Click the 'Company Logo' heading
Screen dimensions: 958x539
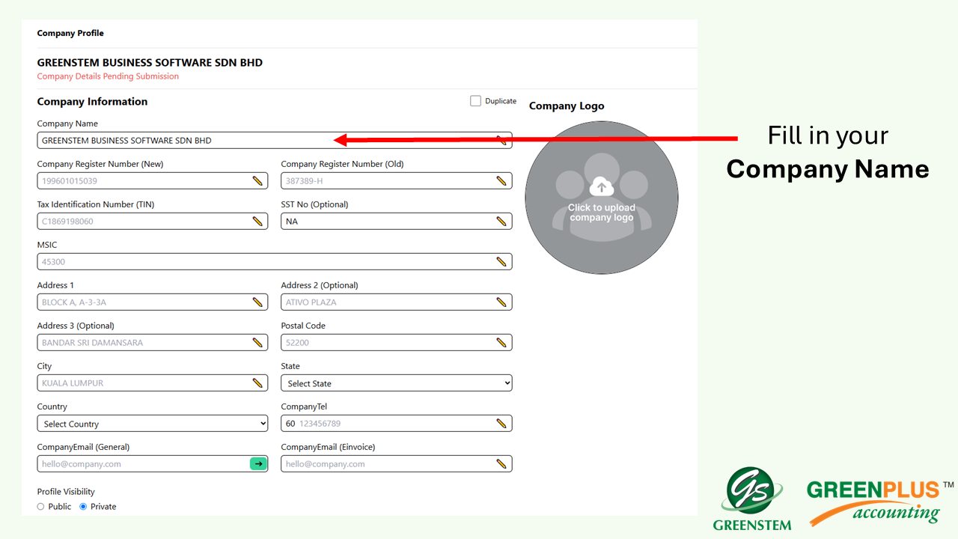point(567,106)
